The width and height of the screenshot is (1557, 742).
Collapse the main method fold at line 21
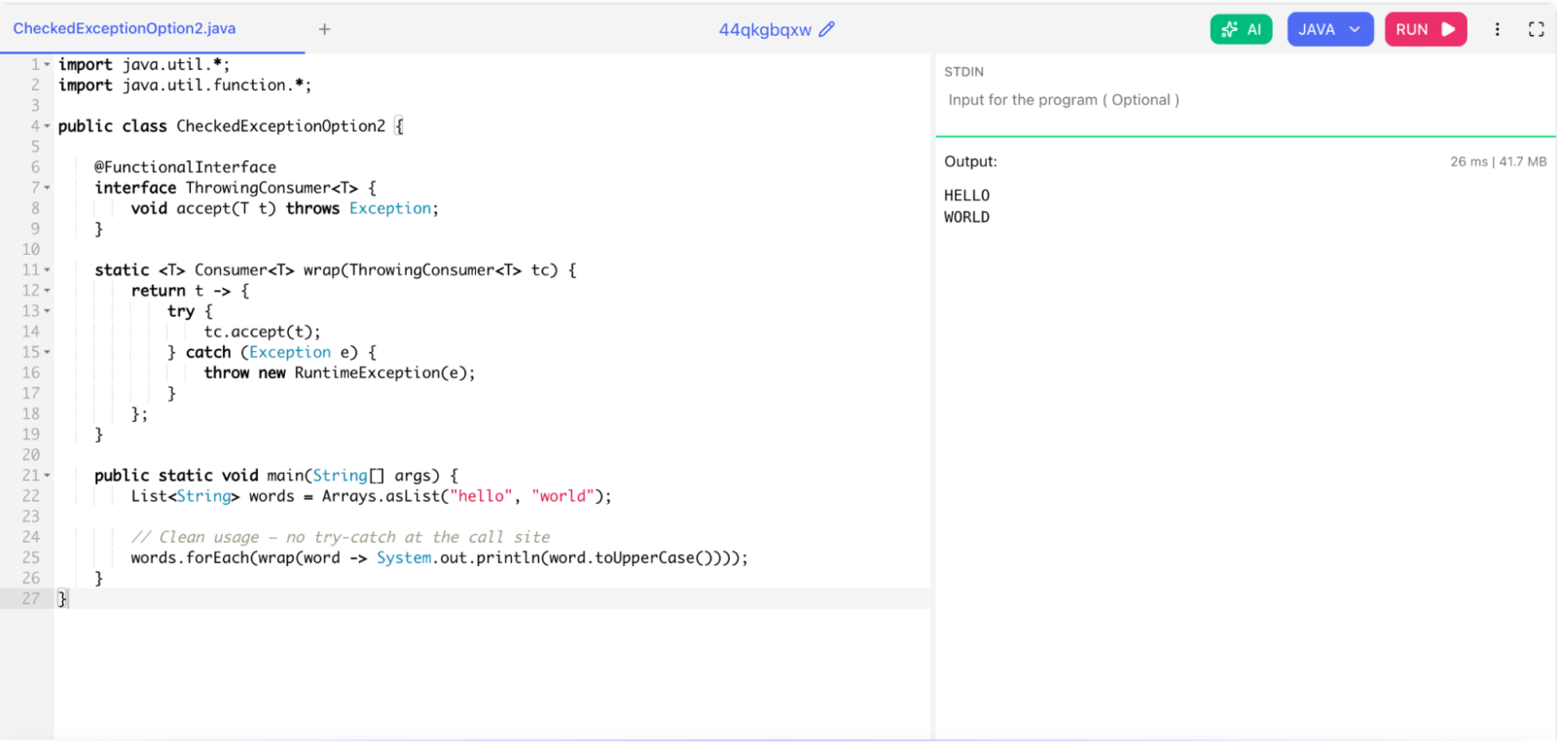click(x=47, y=476)
